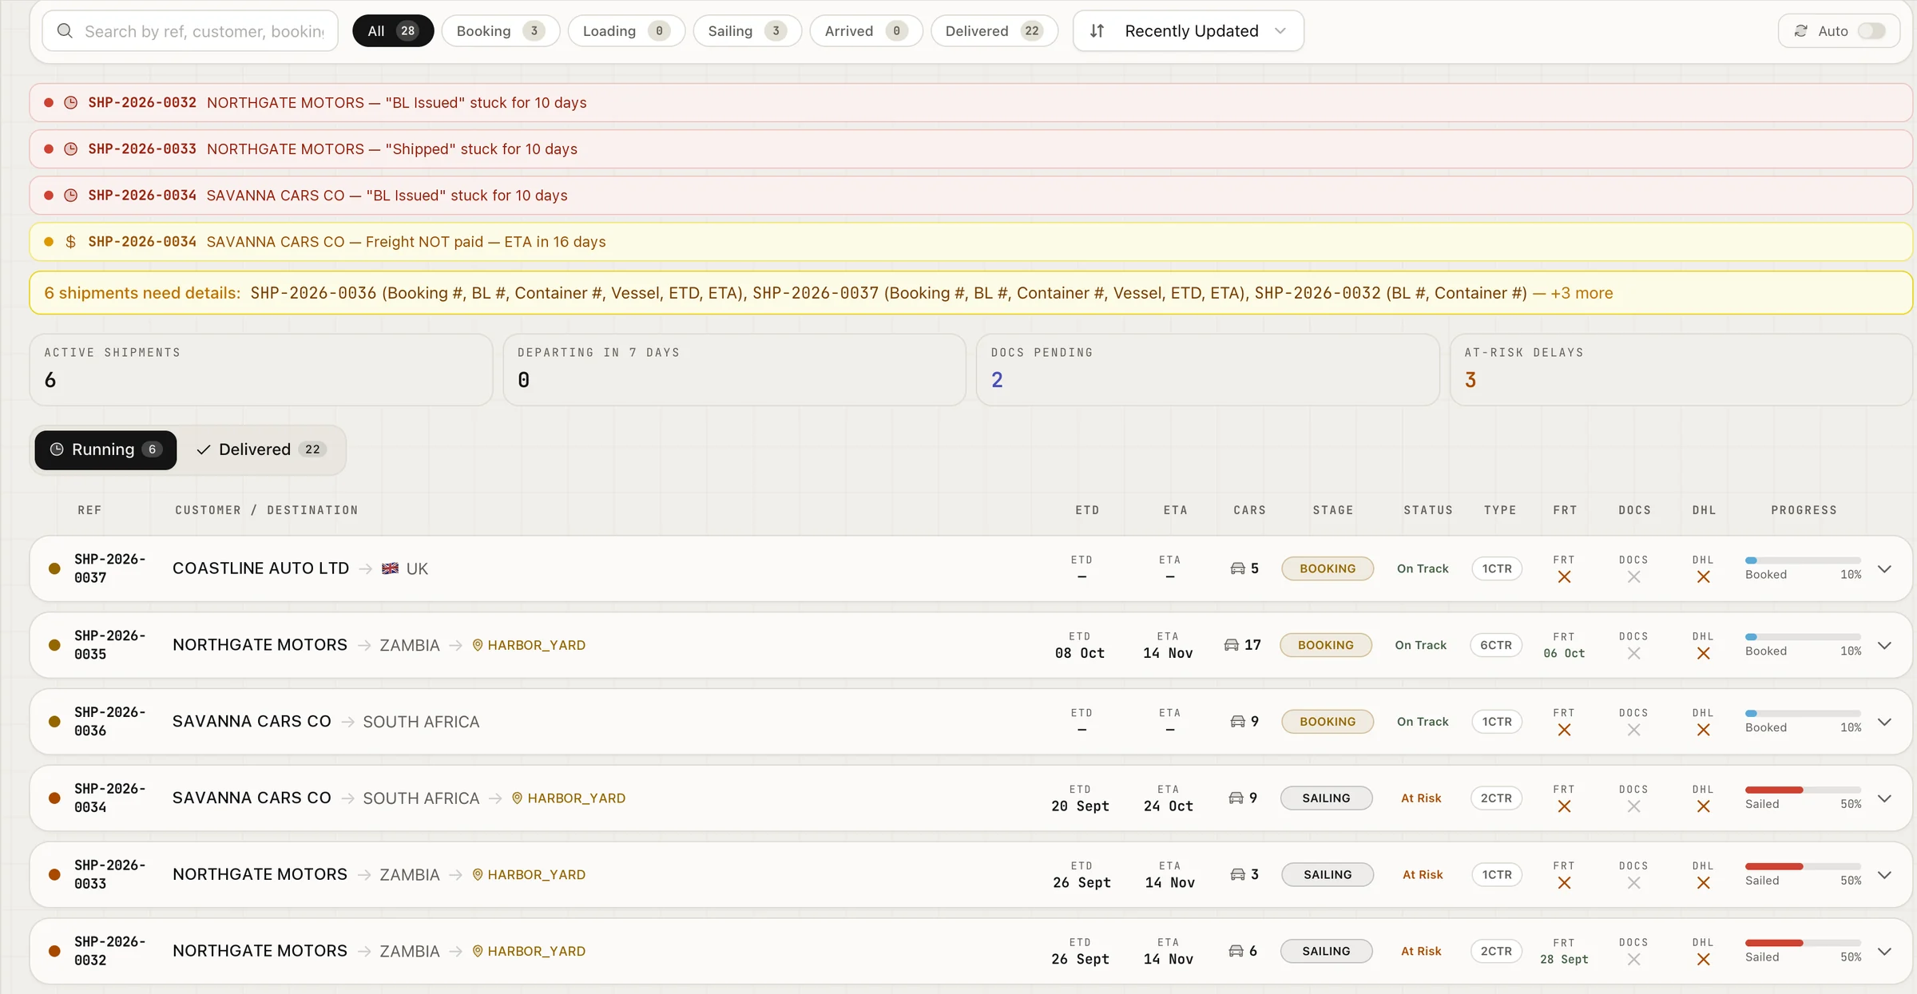Expand the SHP-2026-0035 shipment row

1884,646
